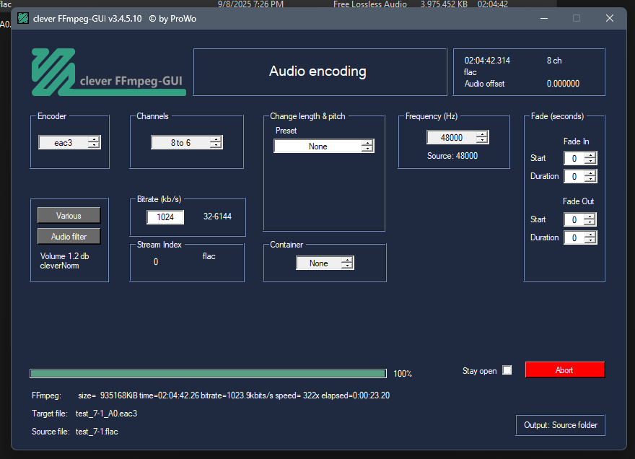Step Container selection down with arrow
635x459 pixels.
[347, 266]
